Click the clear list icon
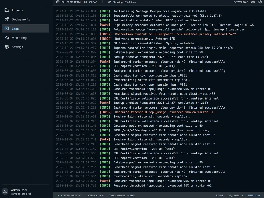The image size is (264, 198). click(86, 2)
